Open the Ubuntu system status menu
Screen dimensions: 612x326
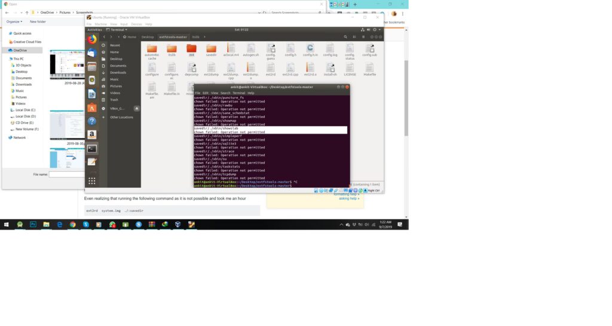coord(376,29)
